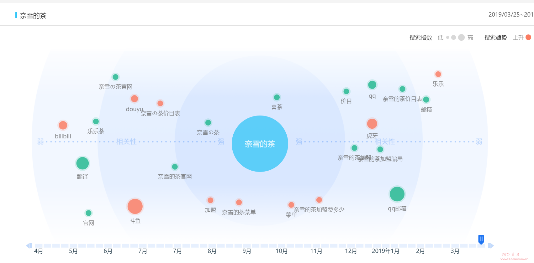The height and width of the screenshot is (263, 534).
Task: Click the 6月 timeline label
Action: [108, 251]
